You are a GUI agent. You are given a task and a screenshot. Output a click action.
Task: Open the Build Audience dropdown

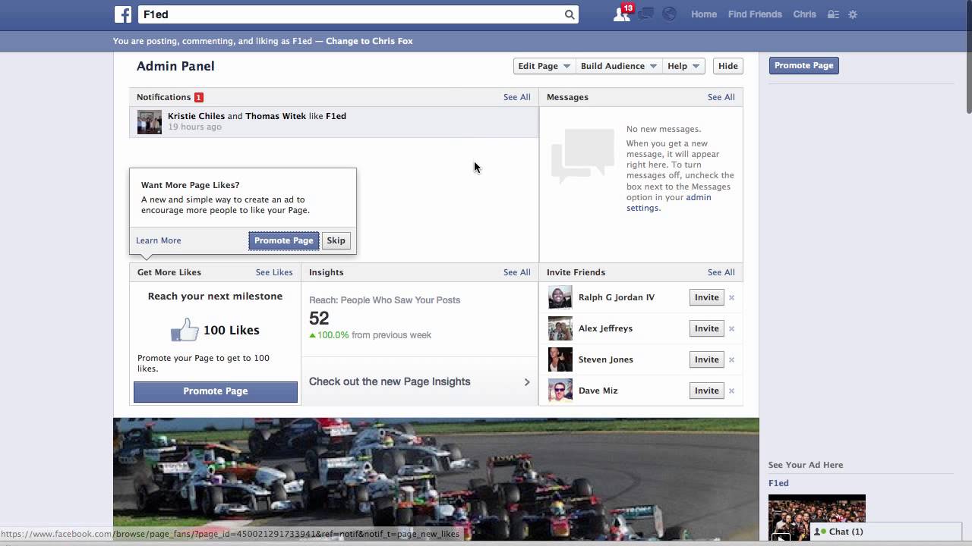point(619,66)
